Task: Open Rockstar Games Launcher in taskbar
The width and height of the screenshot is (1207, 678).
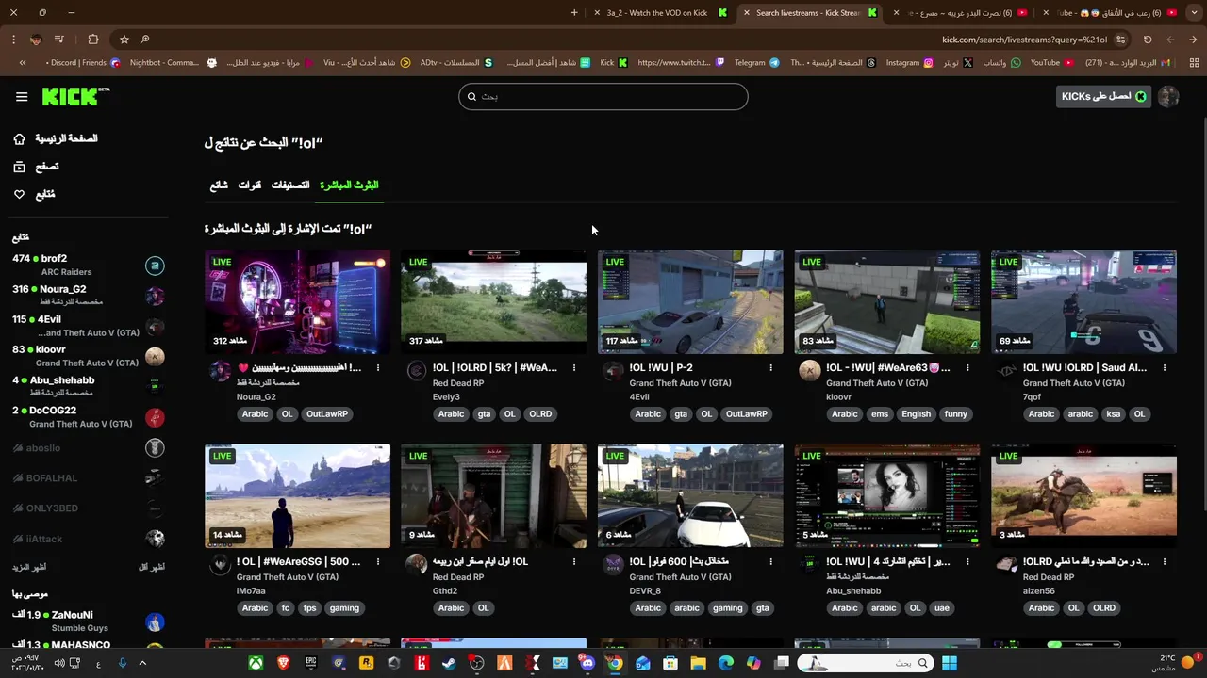Action: click(x=366, y=663)
